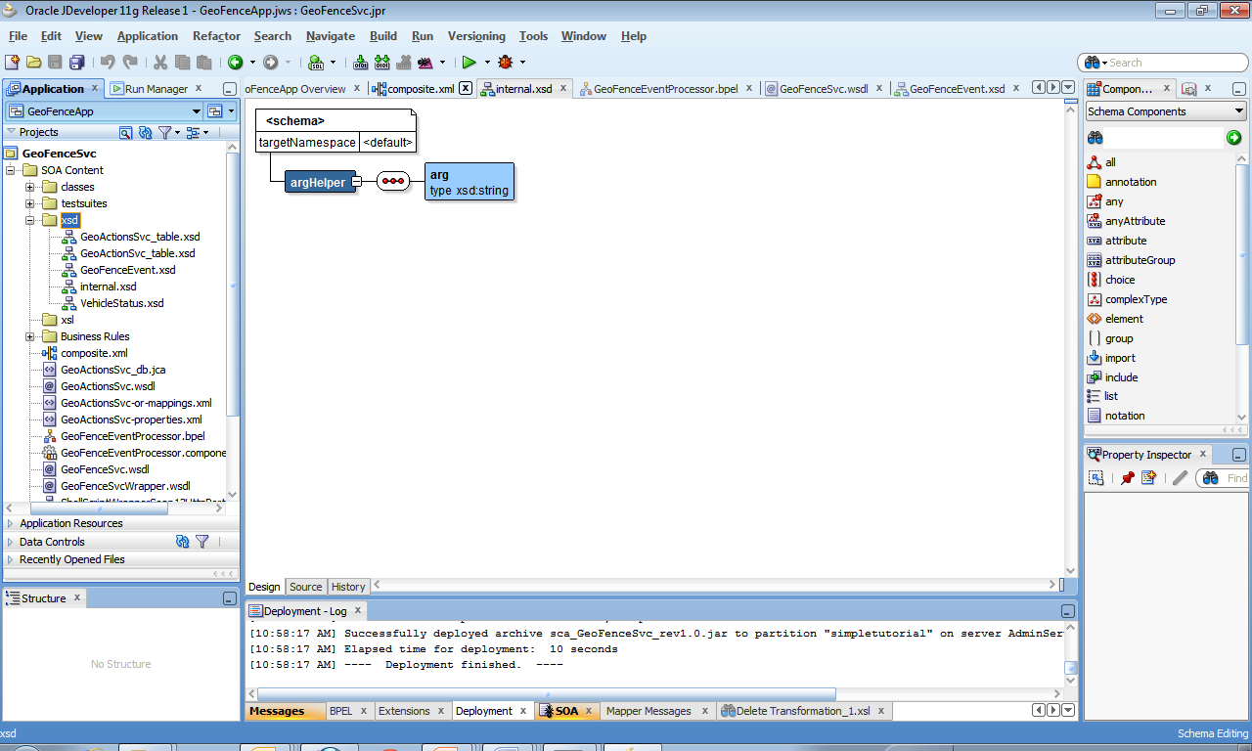
Task: Click the green Back navigation icon
Action: [236, 62]
